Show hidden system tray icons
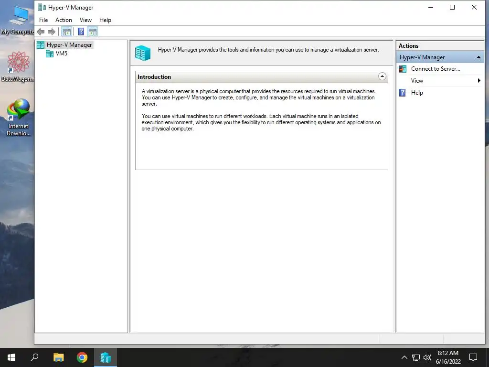Viewport: 489px width, 367px height. click(404, 357)
